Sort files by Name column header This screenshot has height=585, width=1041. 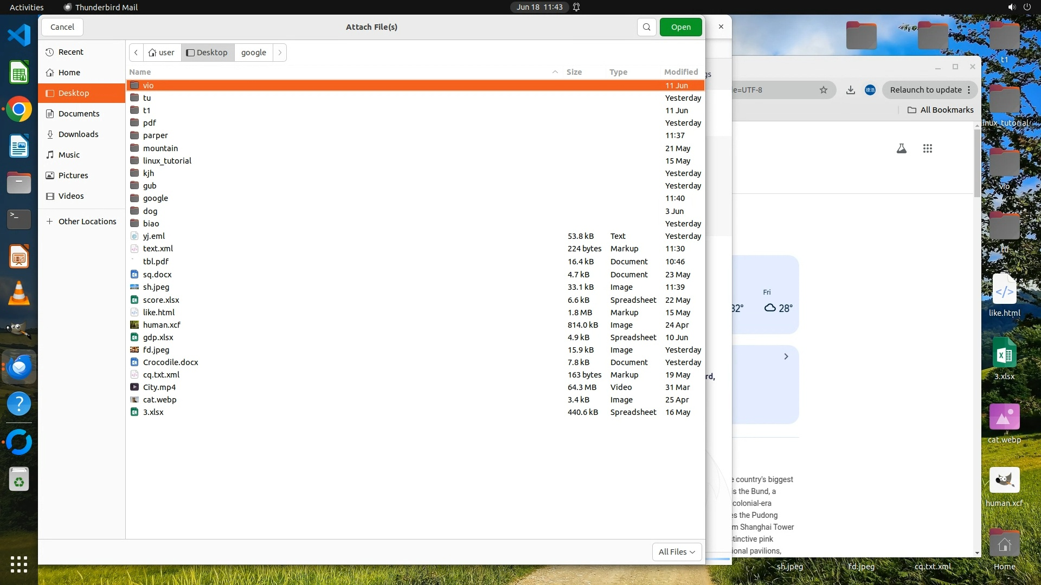point(140,72)
